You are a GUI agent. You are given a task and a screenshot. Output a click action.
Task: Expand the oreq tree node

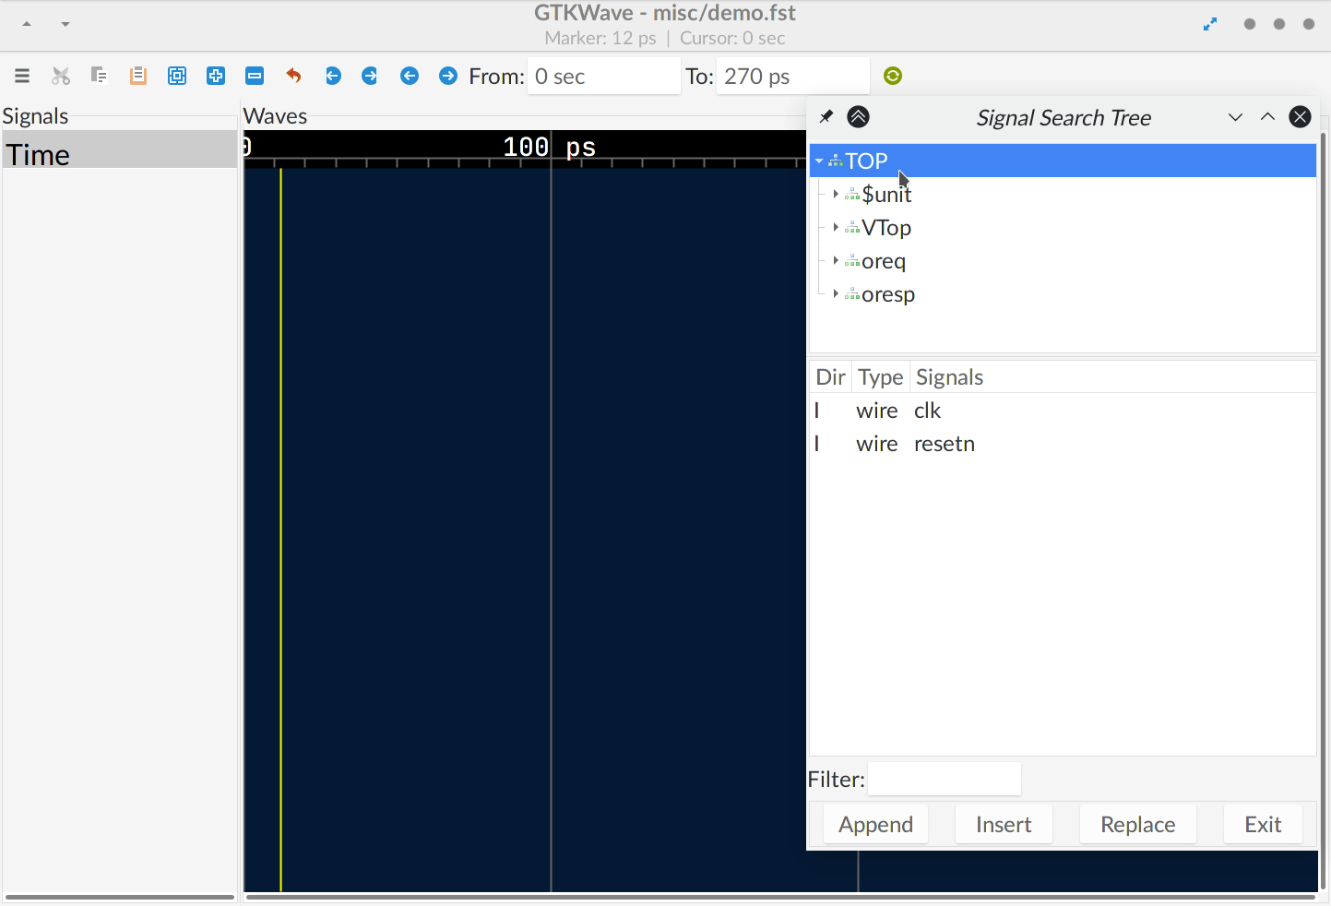836,261
